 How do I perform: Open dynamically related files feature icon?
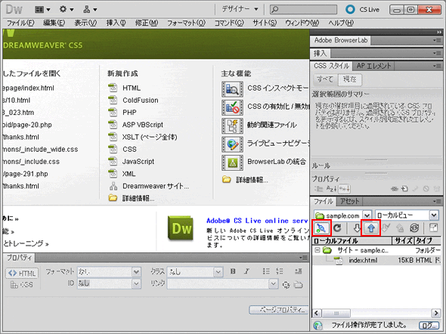point(232,125)
